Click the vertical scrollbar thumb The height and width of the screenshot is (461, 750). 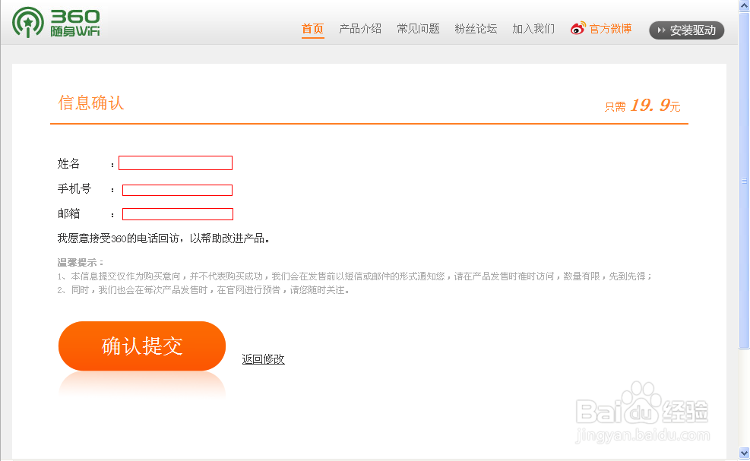(x=744, y=181)
